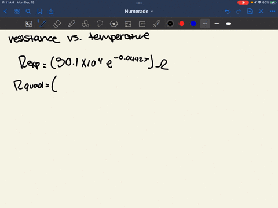The width and height of the screenshot is (278, 208).
Task: Select the Laser pointer tool
Action: pyautogui.click(x=156, y=24)
